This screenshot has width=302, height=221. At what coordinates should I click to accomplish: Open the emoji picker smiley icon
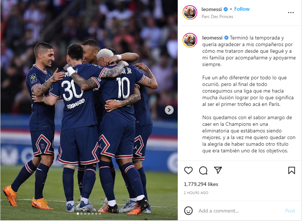(188, 211)
